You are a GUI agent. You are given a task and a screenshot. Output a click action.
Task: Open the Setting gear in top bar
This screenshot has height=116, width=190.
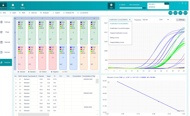pyautogui.click(x=22, y=6)
